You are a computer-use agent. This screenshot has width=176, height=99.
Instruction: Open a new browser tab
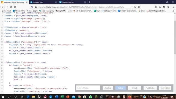click(89, 2)
